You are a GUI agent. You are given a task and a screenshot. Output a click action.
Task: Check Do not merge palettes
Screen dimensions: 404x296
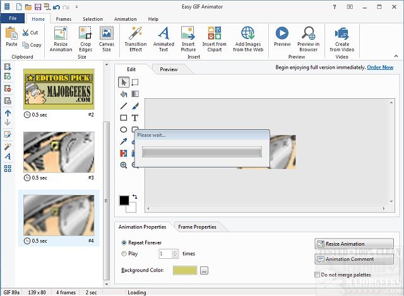click(317, 275)
